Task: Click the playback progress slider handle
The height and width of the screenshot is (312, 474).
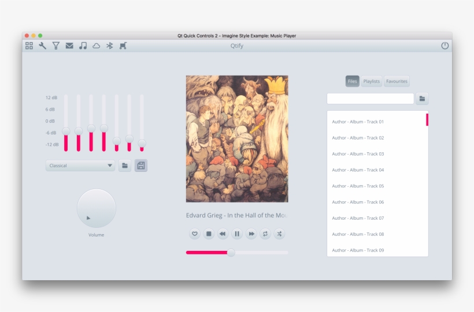Action: tap(231, 253)
